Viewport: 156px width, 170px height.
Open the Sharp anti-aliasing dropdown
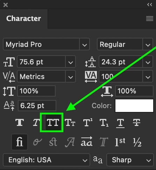tap(130, 160)
